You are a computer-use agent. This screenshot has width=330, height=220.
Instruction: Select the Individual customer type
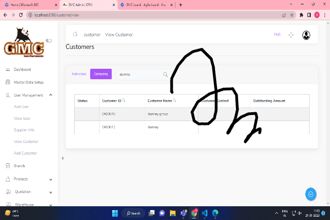coord(79,74)
